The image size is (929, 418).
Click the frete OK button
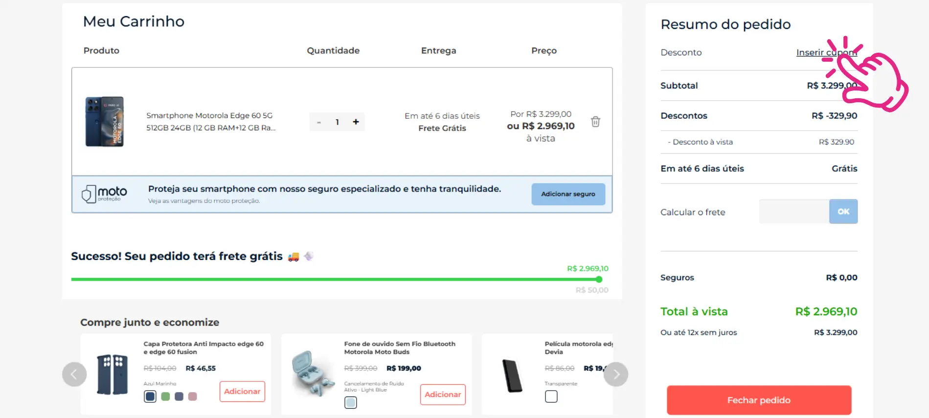pos(843,212)
